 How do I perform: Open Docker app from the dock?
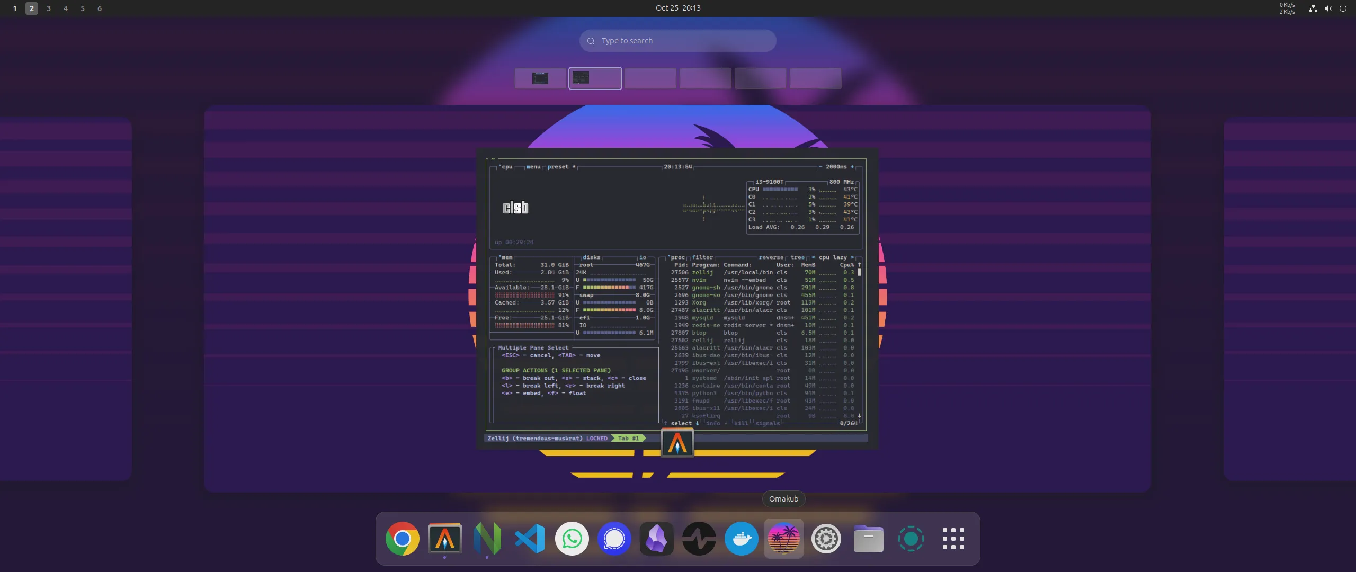tap(741, 539)
